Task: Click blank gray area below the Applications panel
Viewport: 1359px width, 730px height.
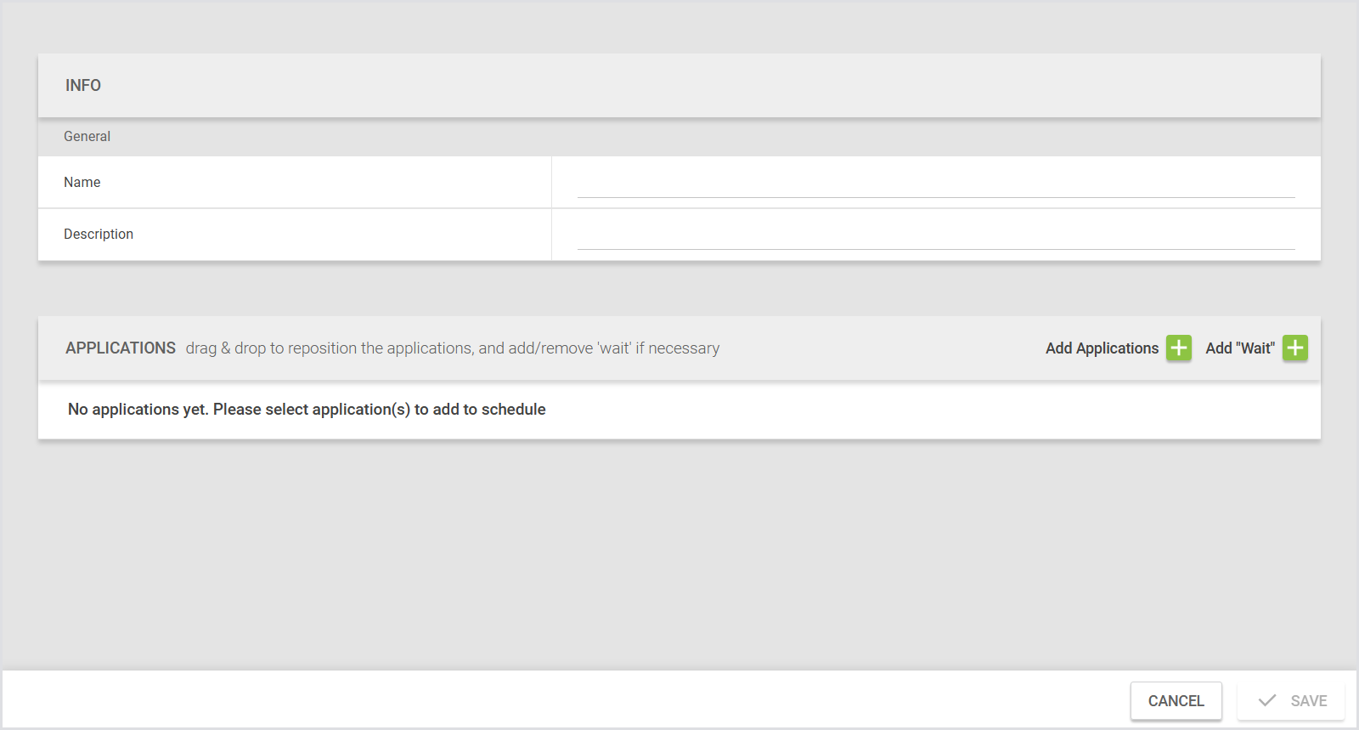Action: coord(679,552)
